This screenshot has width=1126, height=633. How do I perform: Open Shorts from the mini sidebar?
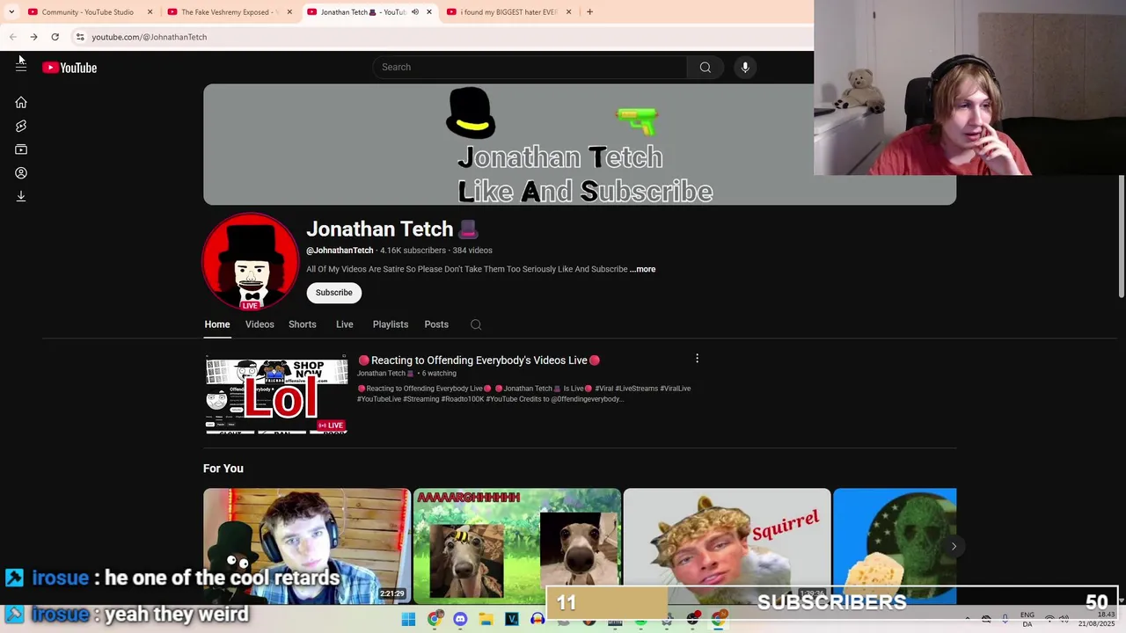click(21, 127)
